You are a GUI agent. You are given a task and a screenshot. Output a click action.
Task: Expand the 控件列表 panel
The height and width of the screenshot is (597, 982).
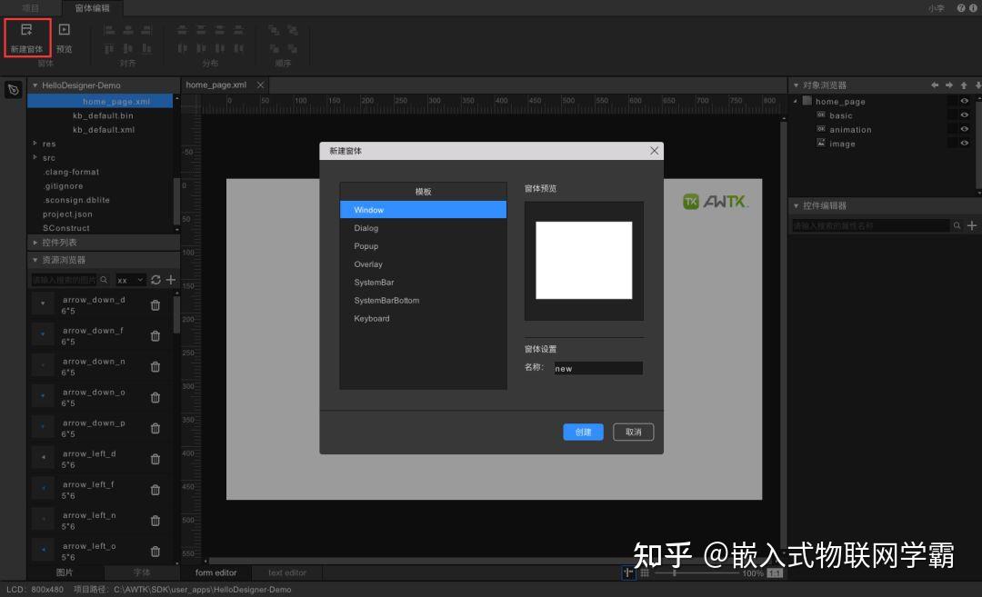point(34,243)
